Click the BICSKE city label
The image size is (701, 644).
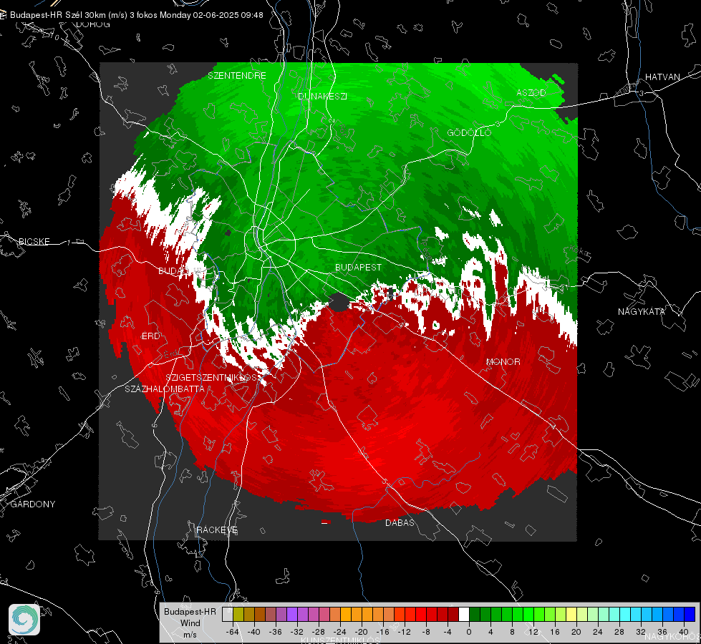[x=34, y=241]
